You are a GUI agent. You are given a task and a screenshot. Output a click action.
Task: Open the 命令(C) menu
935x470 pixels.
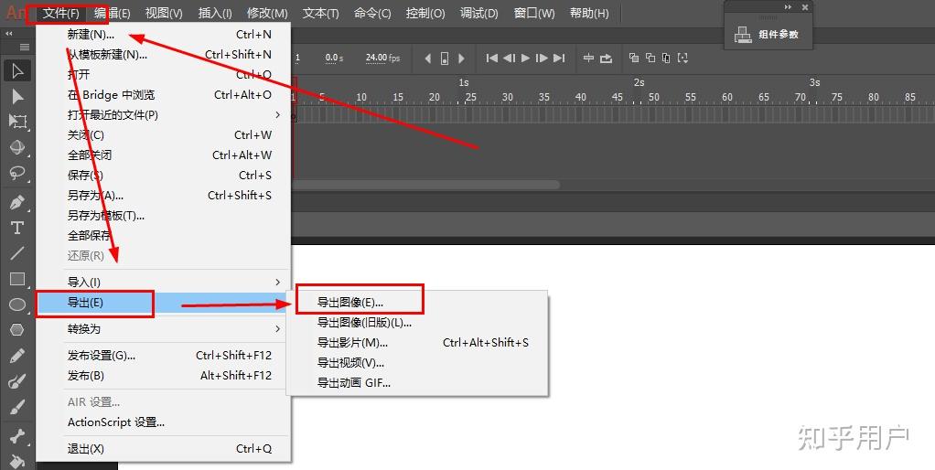372,13
